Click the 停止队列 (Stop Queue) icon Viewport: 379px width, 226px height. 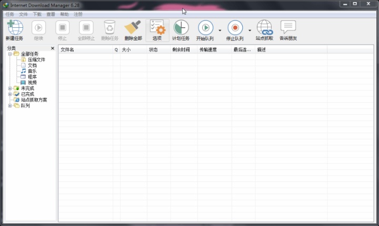235,28
